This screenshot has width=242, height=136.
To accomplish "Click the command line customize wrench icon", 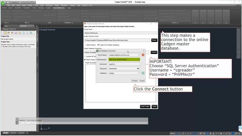I will 17,123.
